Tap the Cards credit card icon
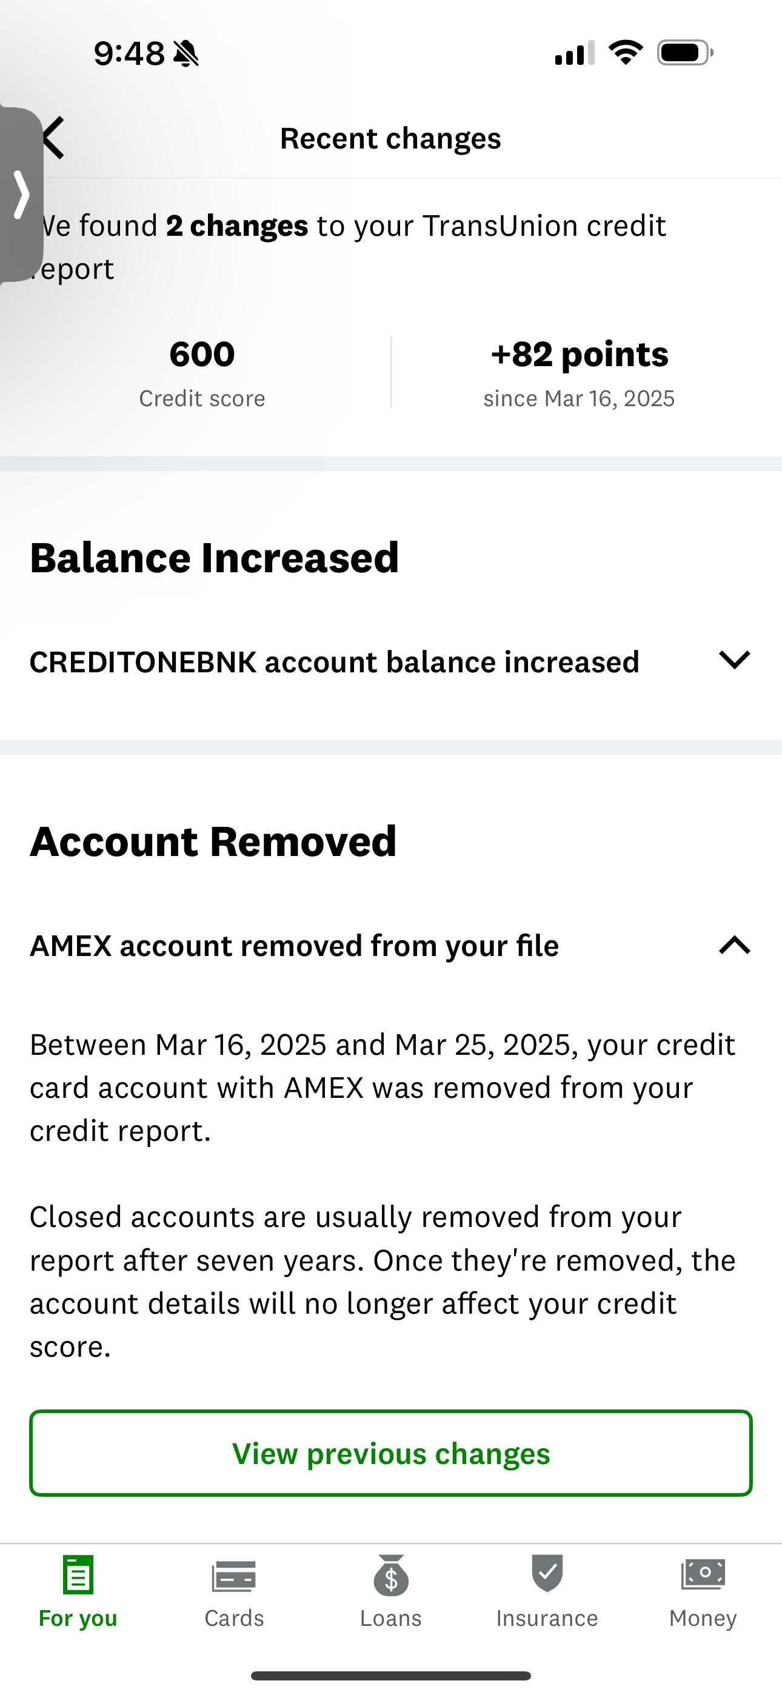This screenshot has width=782, height=1695. coord(233,1576)
